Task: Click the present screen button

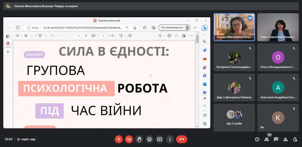Action: click(x=160, y=139)
